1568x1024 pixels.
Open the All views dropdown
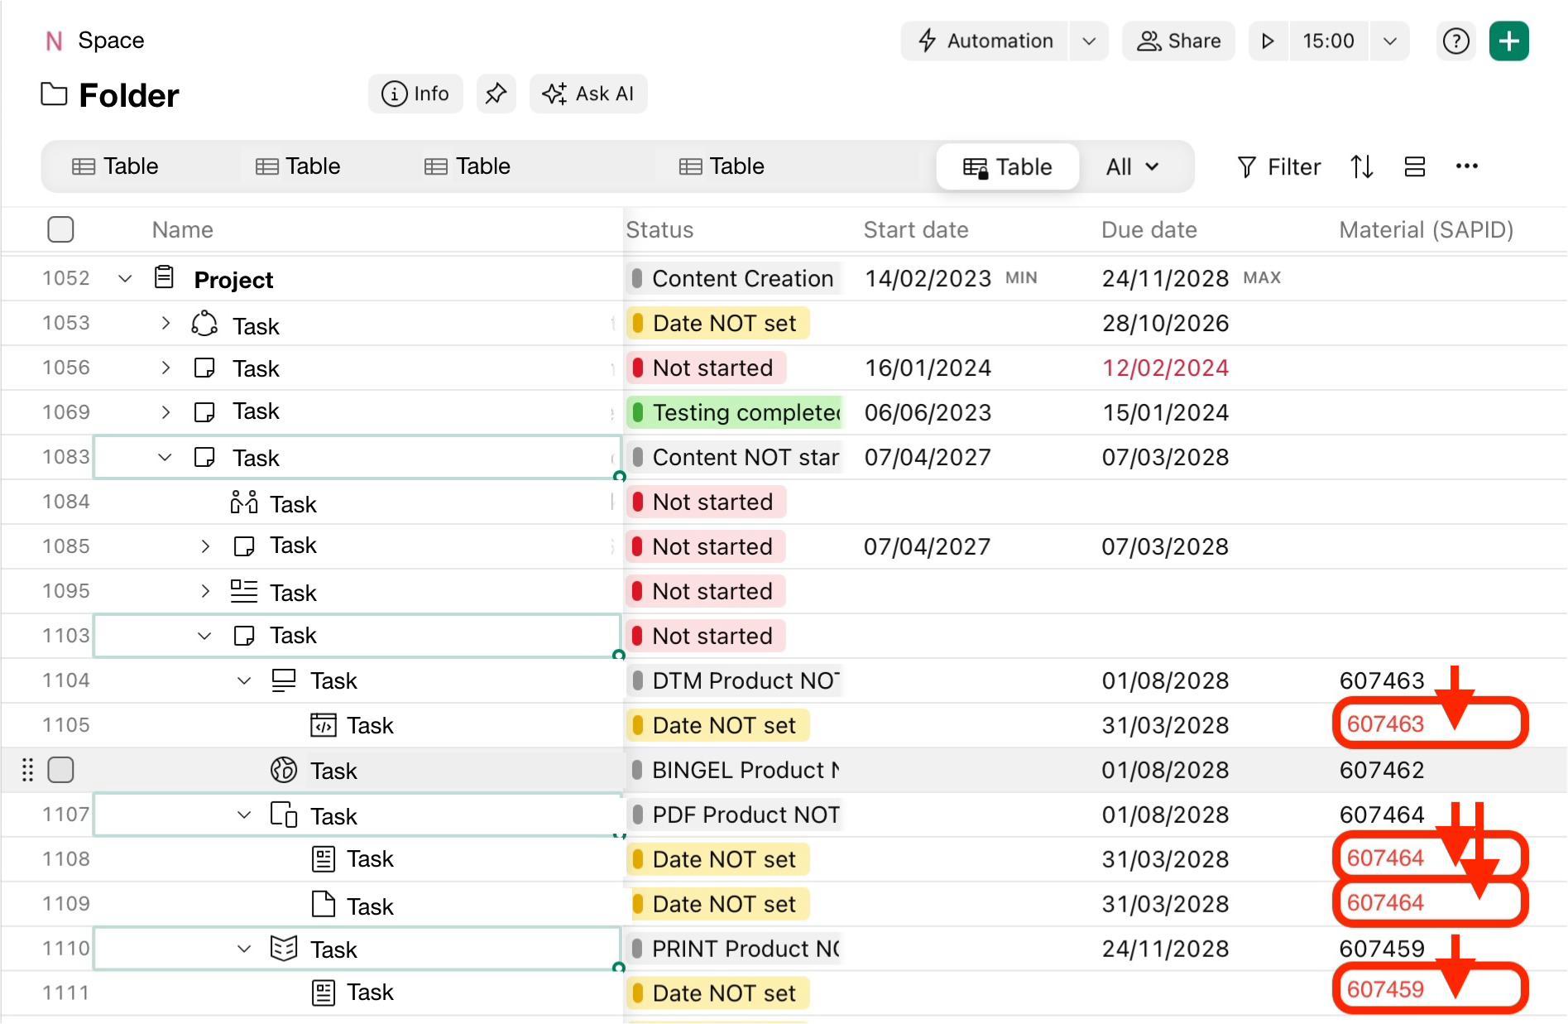pos(1132,167)
